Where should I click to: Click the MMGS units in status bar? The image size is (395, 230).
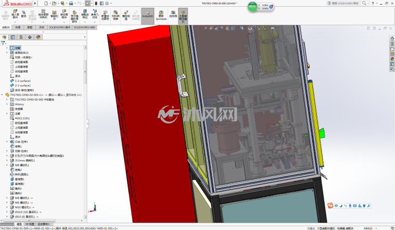(368, 228)
